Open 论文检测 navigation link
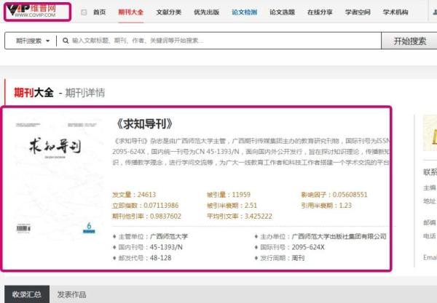The image size is (437, 303). click(245, 12)
